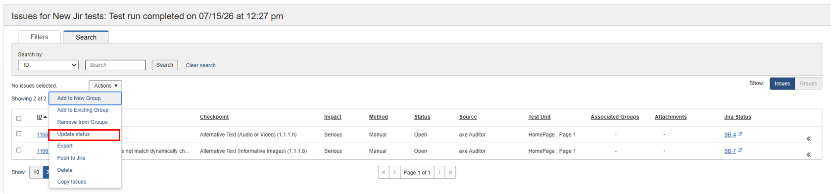Click axe Auditor in SB-7 row
The image size is (832, 194).
pos(472,151)
